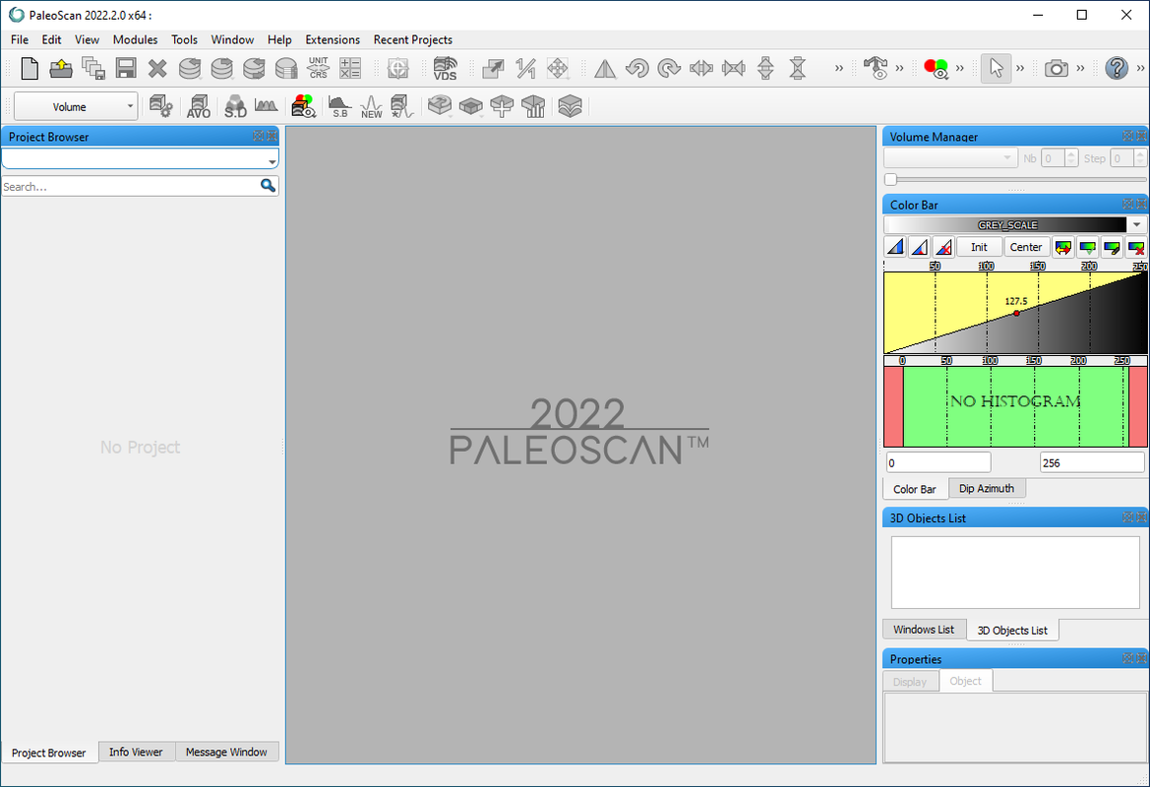Click the VDS streaming icon
Screen dimensions: 1150x787
coord(445,68)
